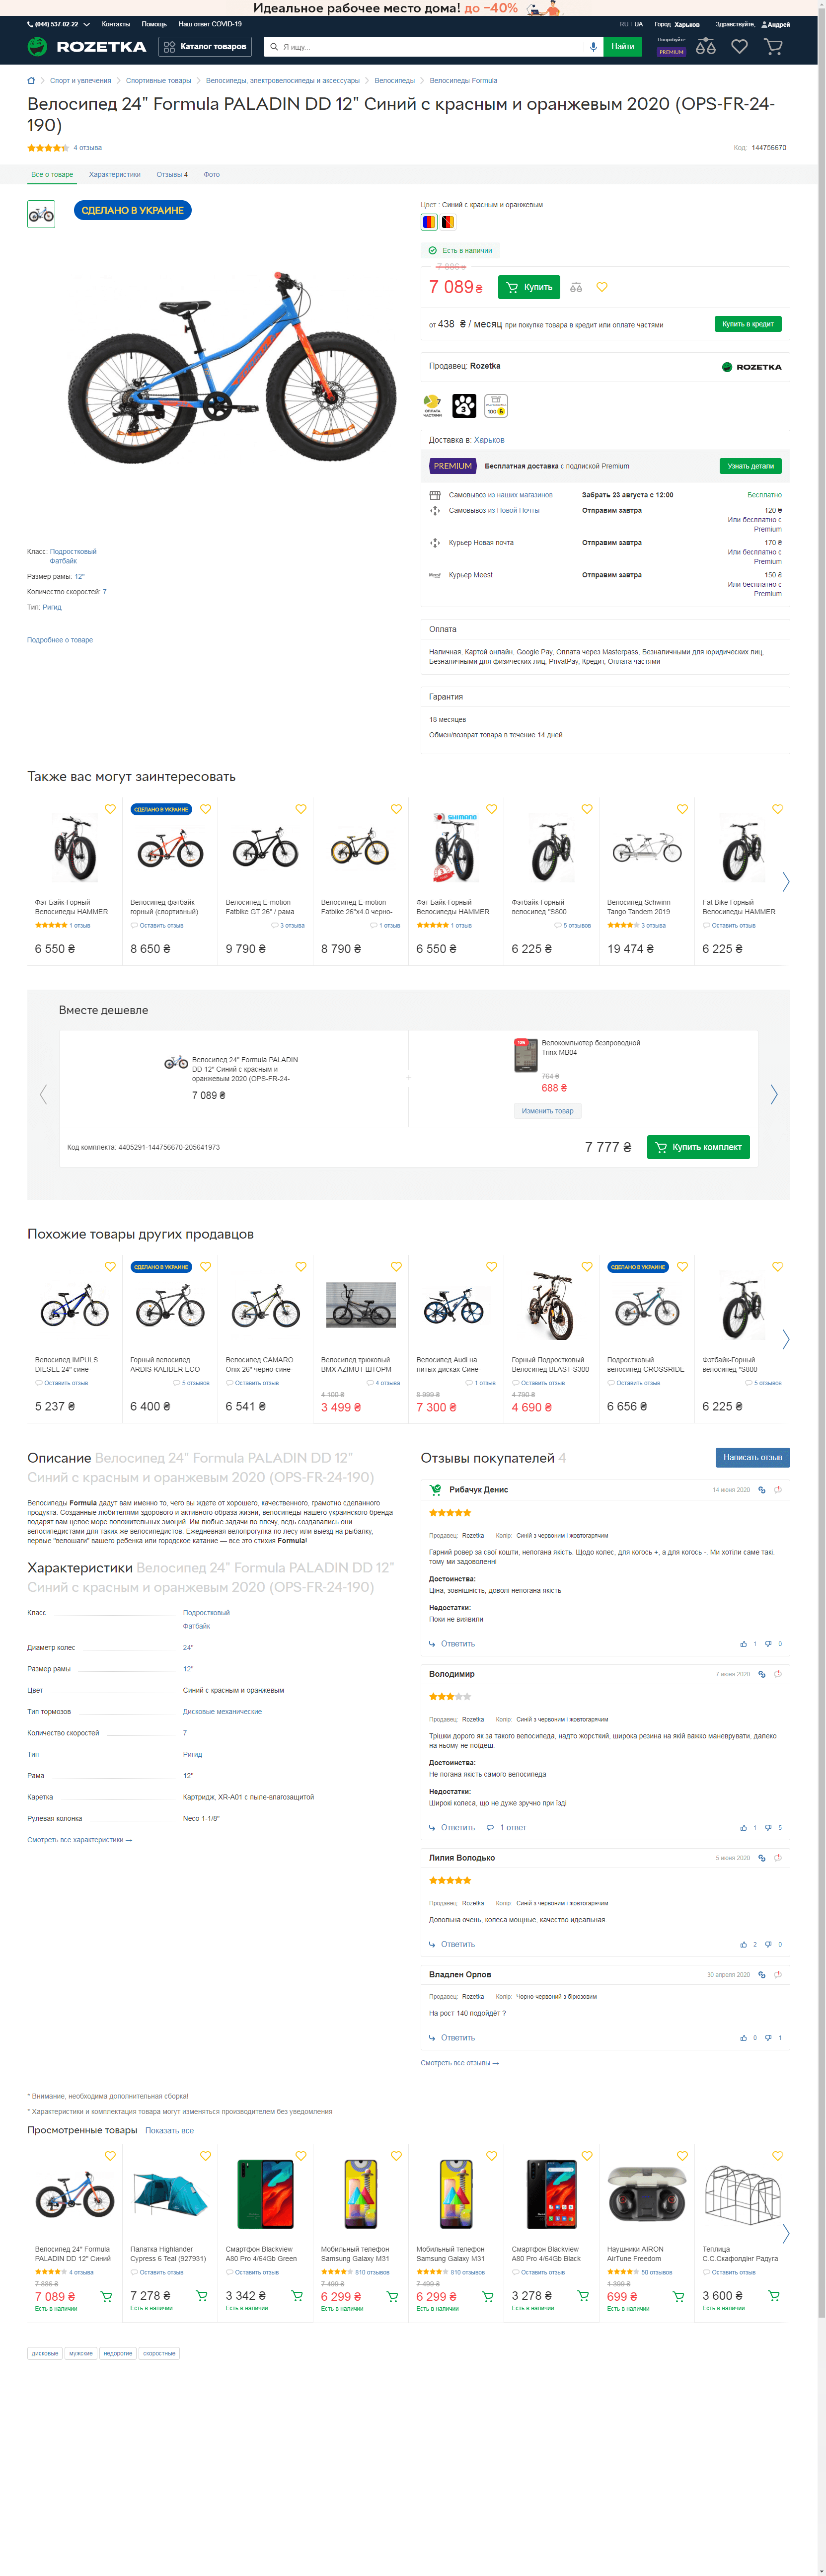This screenshot has height=2576, width=826.
Task: Open the wishlist heart in header
Action: pyautogui.click(x=739, y=47)
